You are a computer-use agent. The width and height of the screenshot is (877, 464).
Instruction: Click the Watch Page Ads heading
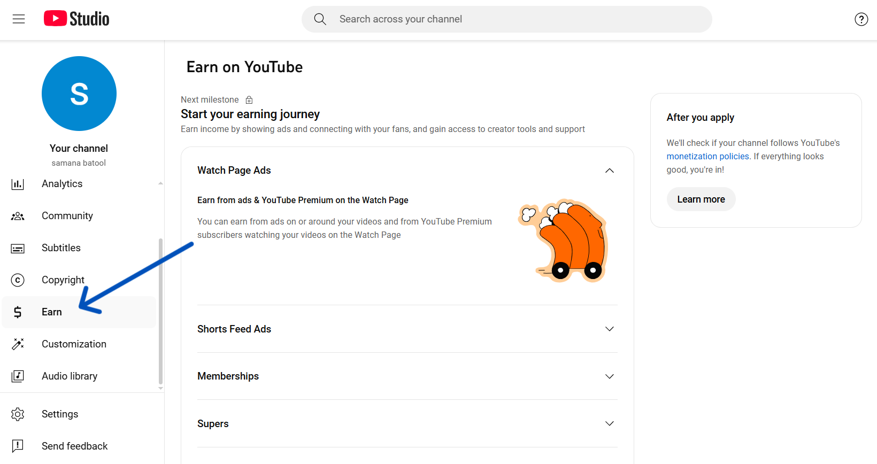click(x=234, y=171)
